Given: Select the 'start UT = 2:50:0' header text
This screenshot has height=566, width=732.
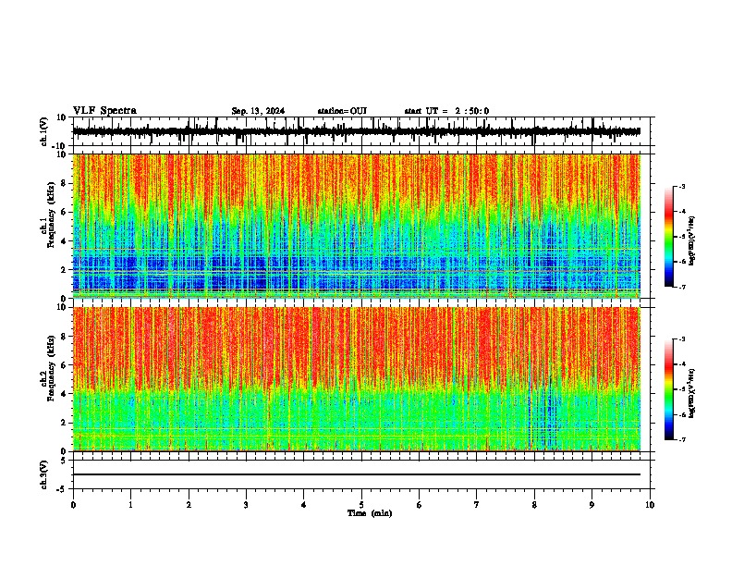Looking at the screenshot, I should coord(446,111).
